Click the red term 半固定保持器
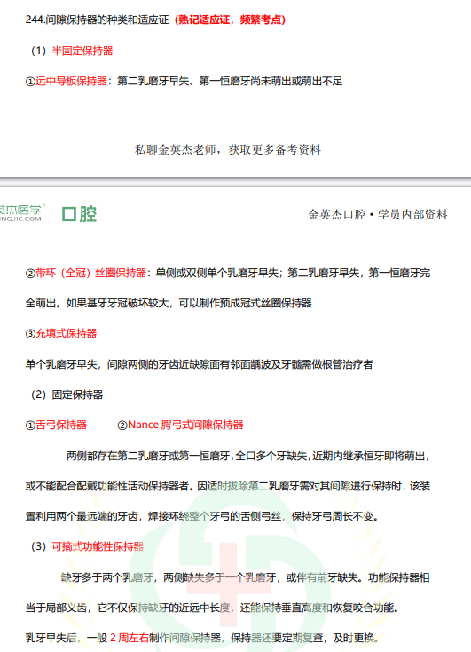Viewport: 471px width, 652px height. click(82, 51)
